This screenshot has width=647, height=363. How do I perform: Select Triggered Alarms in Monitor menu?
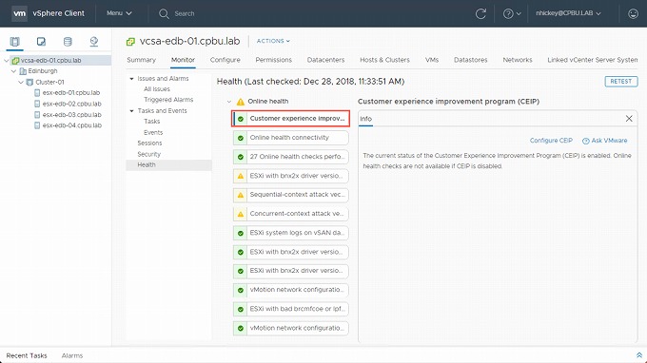168,100
